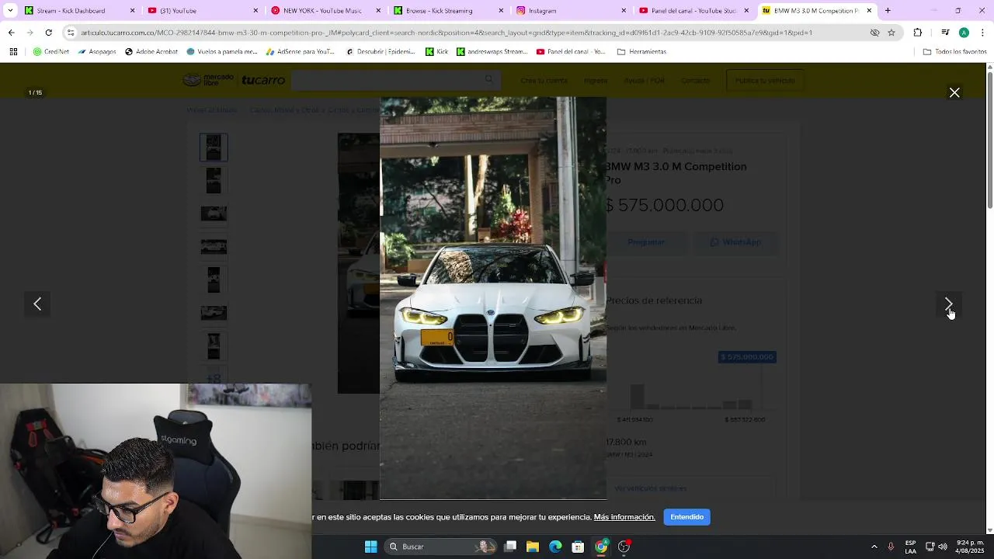This screenshot has height=559, width=994.
Task: Open the clock showing 9:24 p. m.
Action: 971,547
